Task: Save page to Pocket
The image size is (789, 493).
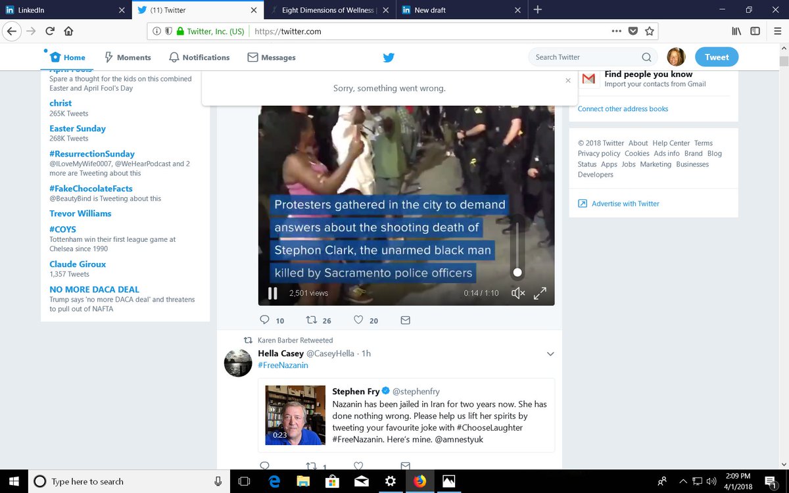Action: 633,31
